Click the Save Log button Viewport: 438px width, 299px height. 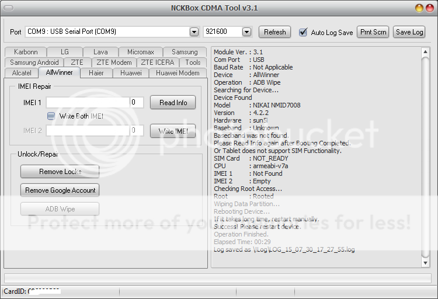pos(409,32)
